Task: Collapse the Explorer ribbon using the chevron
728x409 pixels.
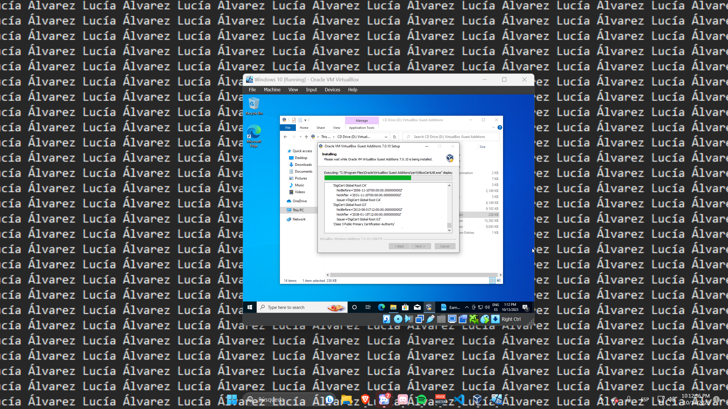Action: 494,127
